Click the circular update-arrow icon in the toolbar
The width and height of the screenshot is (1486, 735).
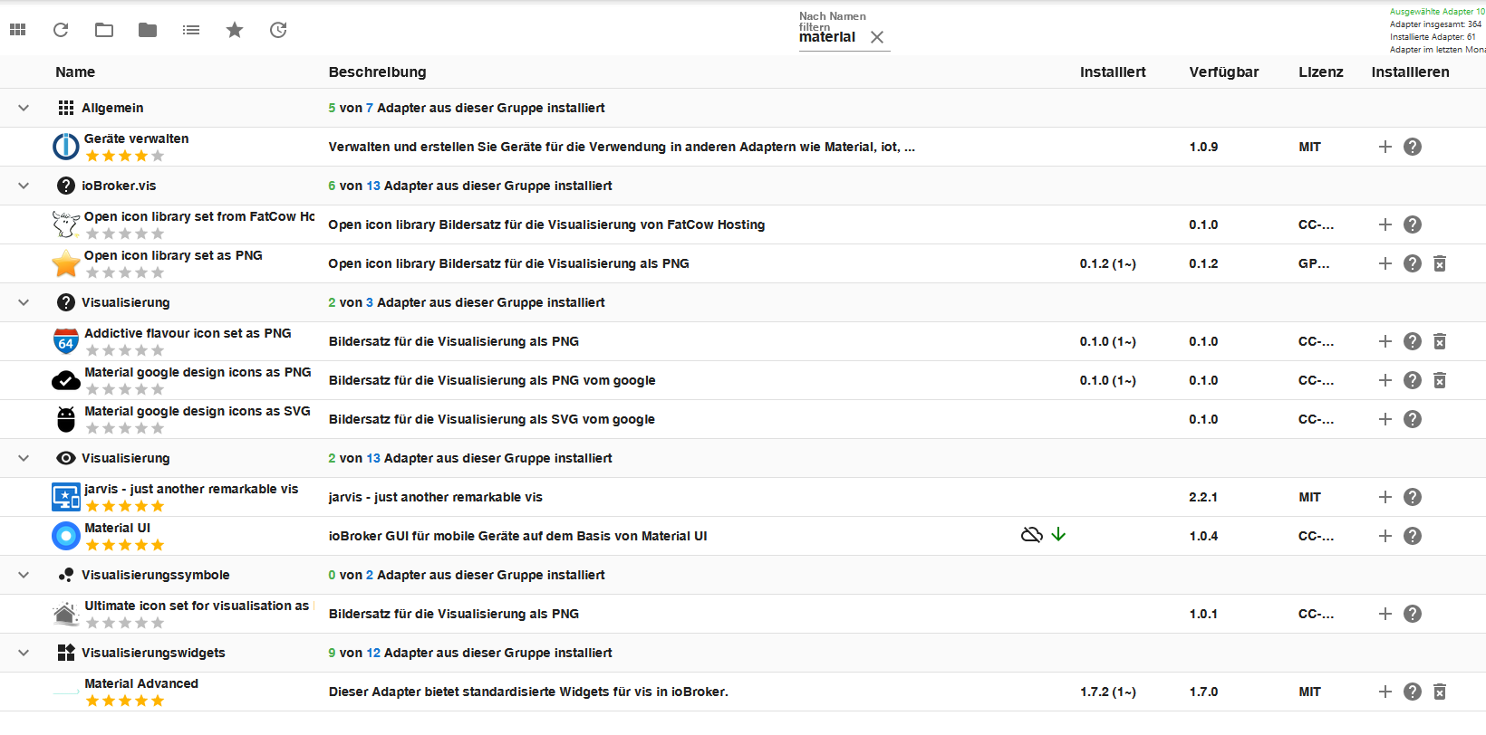(278, 30)
